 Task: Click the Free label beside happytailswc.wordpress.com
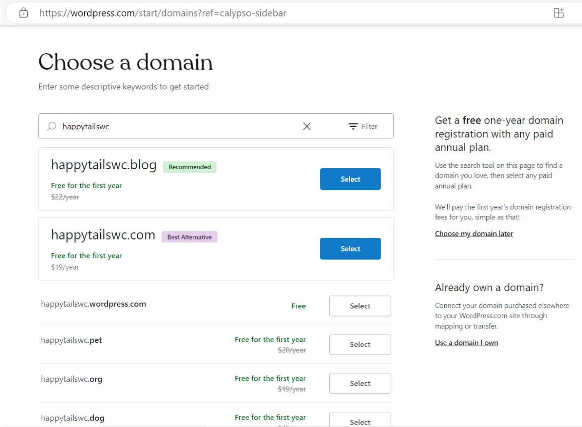point(298,306)
